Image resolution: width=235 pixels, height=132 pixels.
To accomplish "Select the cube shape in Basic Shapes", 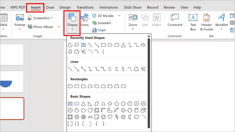I will (x=143, y=111).
